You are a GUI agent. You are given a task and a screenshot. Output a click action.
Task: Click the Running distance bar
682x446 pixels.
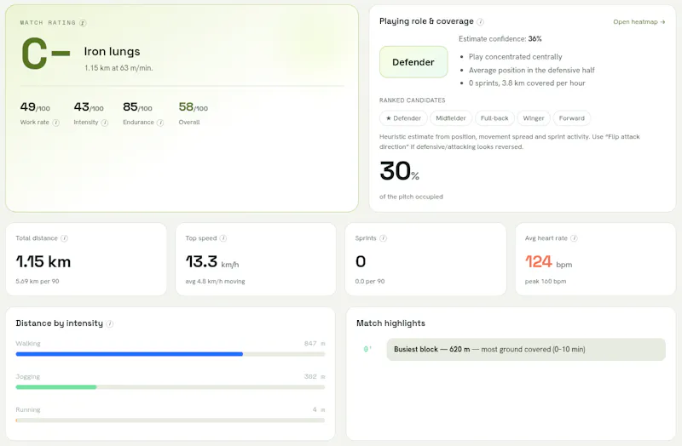[x=170, y=420]
